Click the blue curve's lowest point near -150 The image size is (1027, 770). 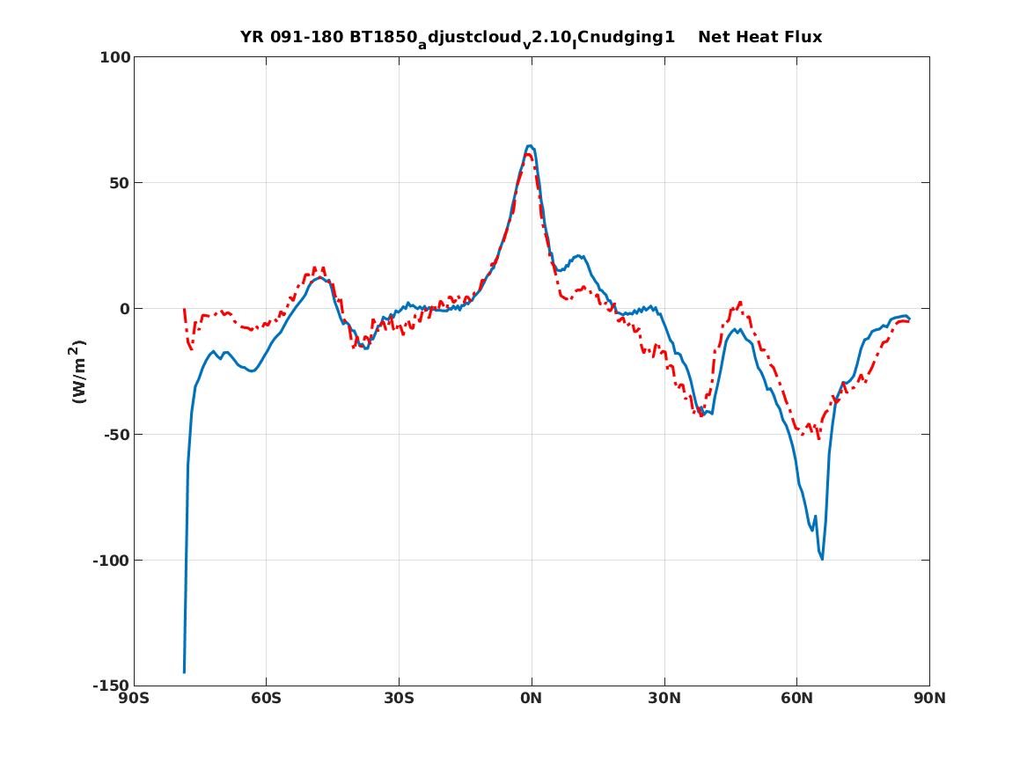184,671
